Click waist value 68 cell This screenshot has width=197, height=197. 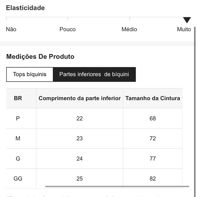[x=153, y=118]
